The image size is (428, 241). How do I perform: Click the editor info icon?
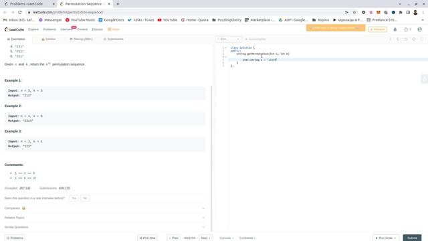point(390,39)
